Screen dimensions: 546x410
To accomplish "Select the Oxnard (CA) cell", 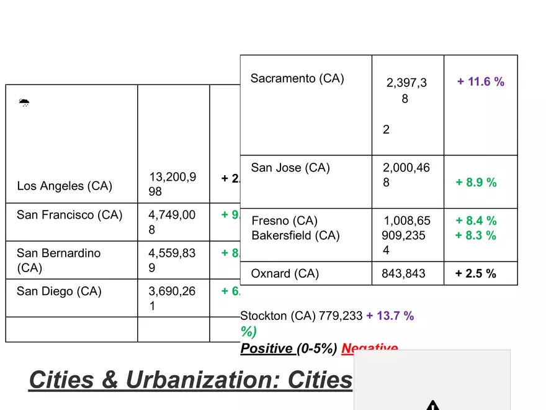I will 306,273.
